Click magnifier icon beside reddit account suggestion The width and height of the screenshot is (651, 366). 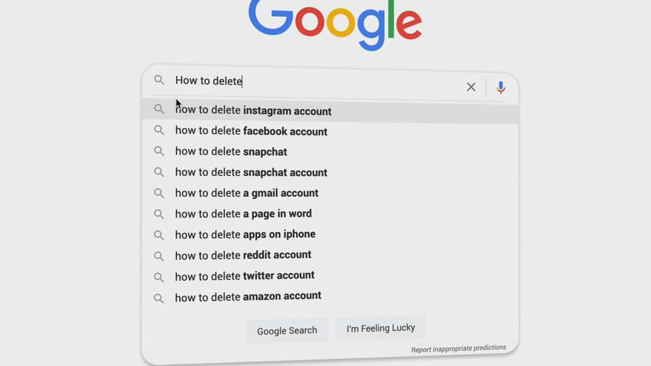[x=159, y=256]
